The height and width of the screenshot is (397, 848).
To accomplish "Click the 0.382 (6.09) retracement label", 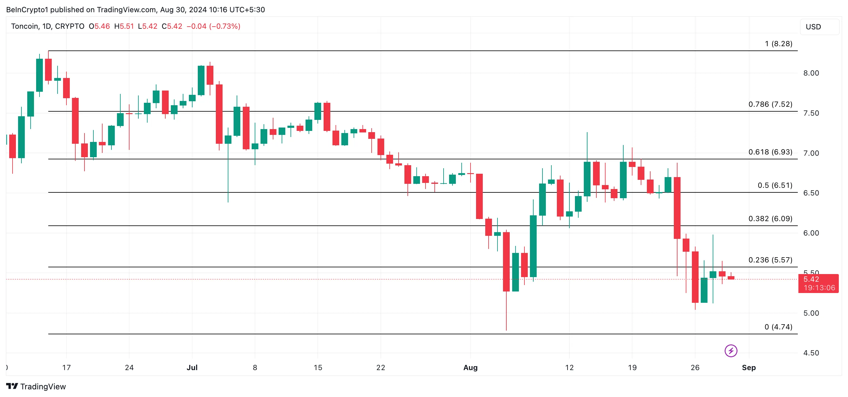I will coord(770,219).
